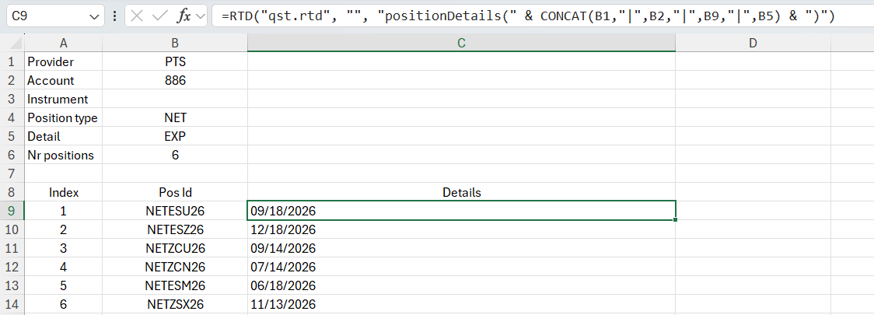This screenshot has height=315, width=874.
Task: Select column B header
Action: pos(175,43)
